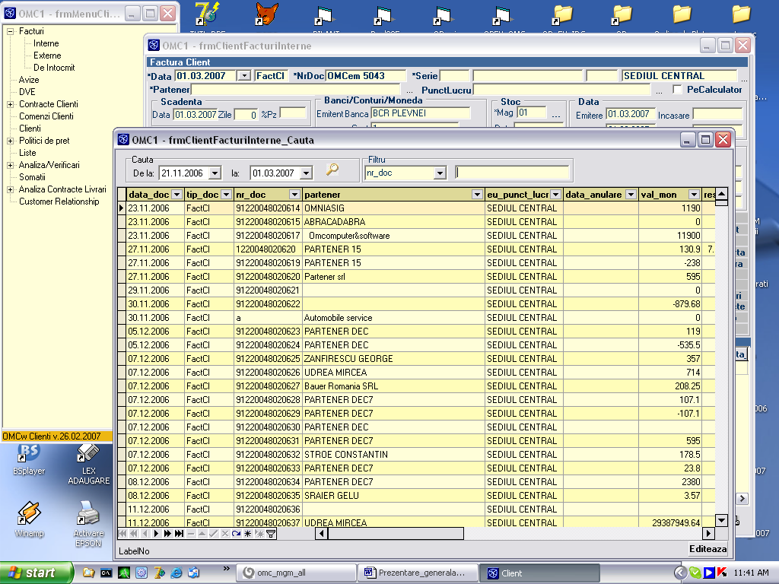Switch to Prezentare_generala taskbar button
The image size is (779, 584).
418,573
